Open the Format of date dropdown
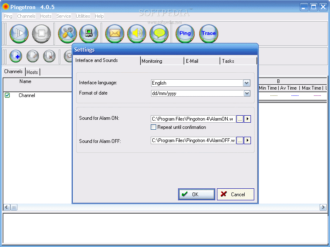 coord(247,93)
